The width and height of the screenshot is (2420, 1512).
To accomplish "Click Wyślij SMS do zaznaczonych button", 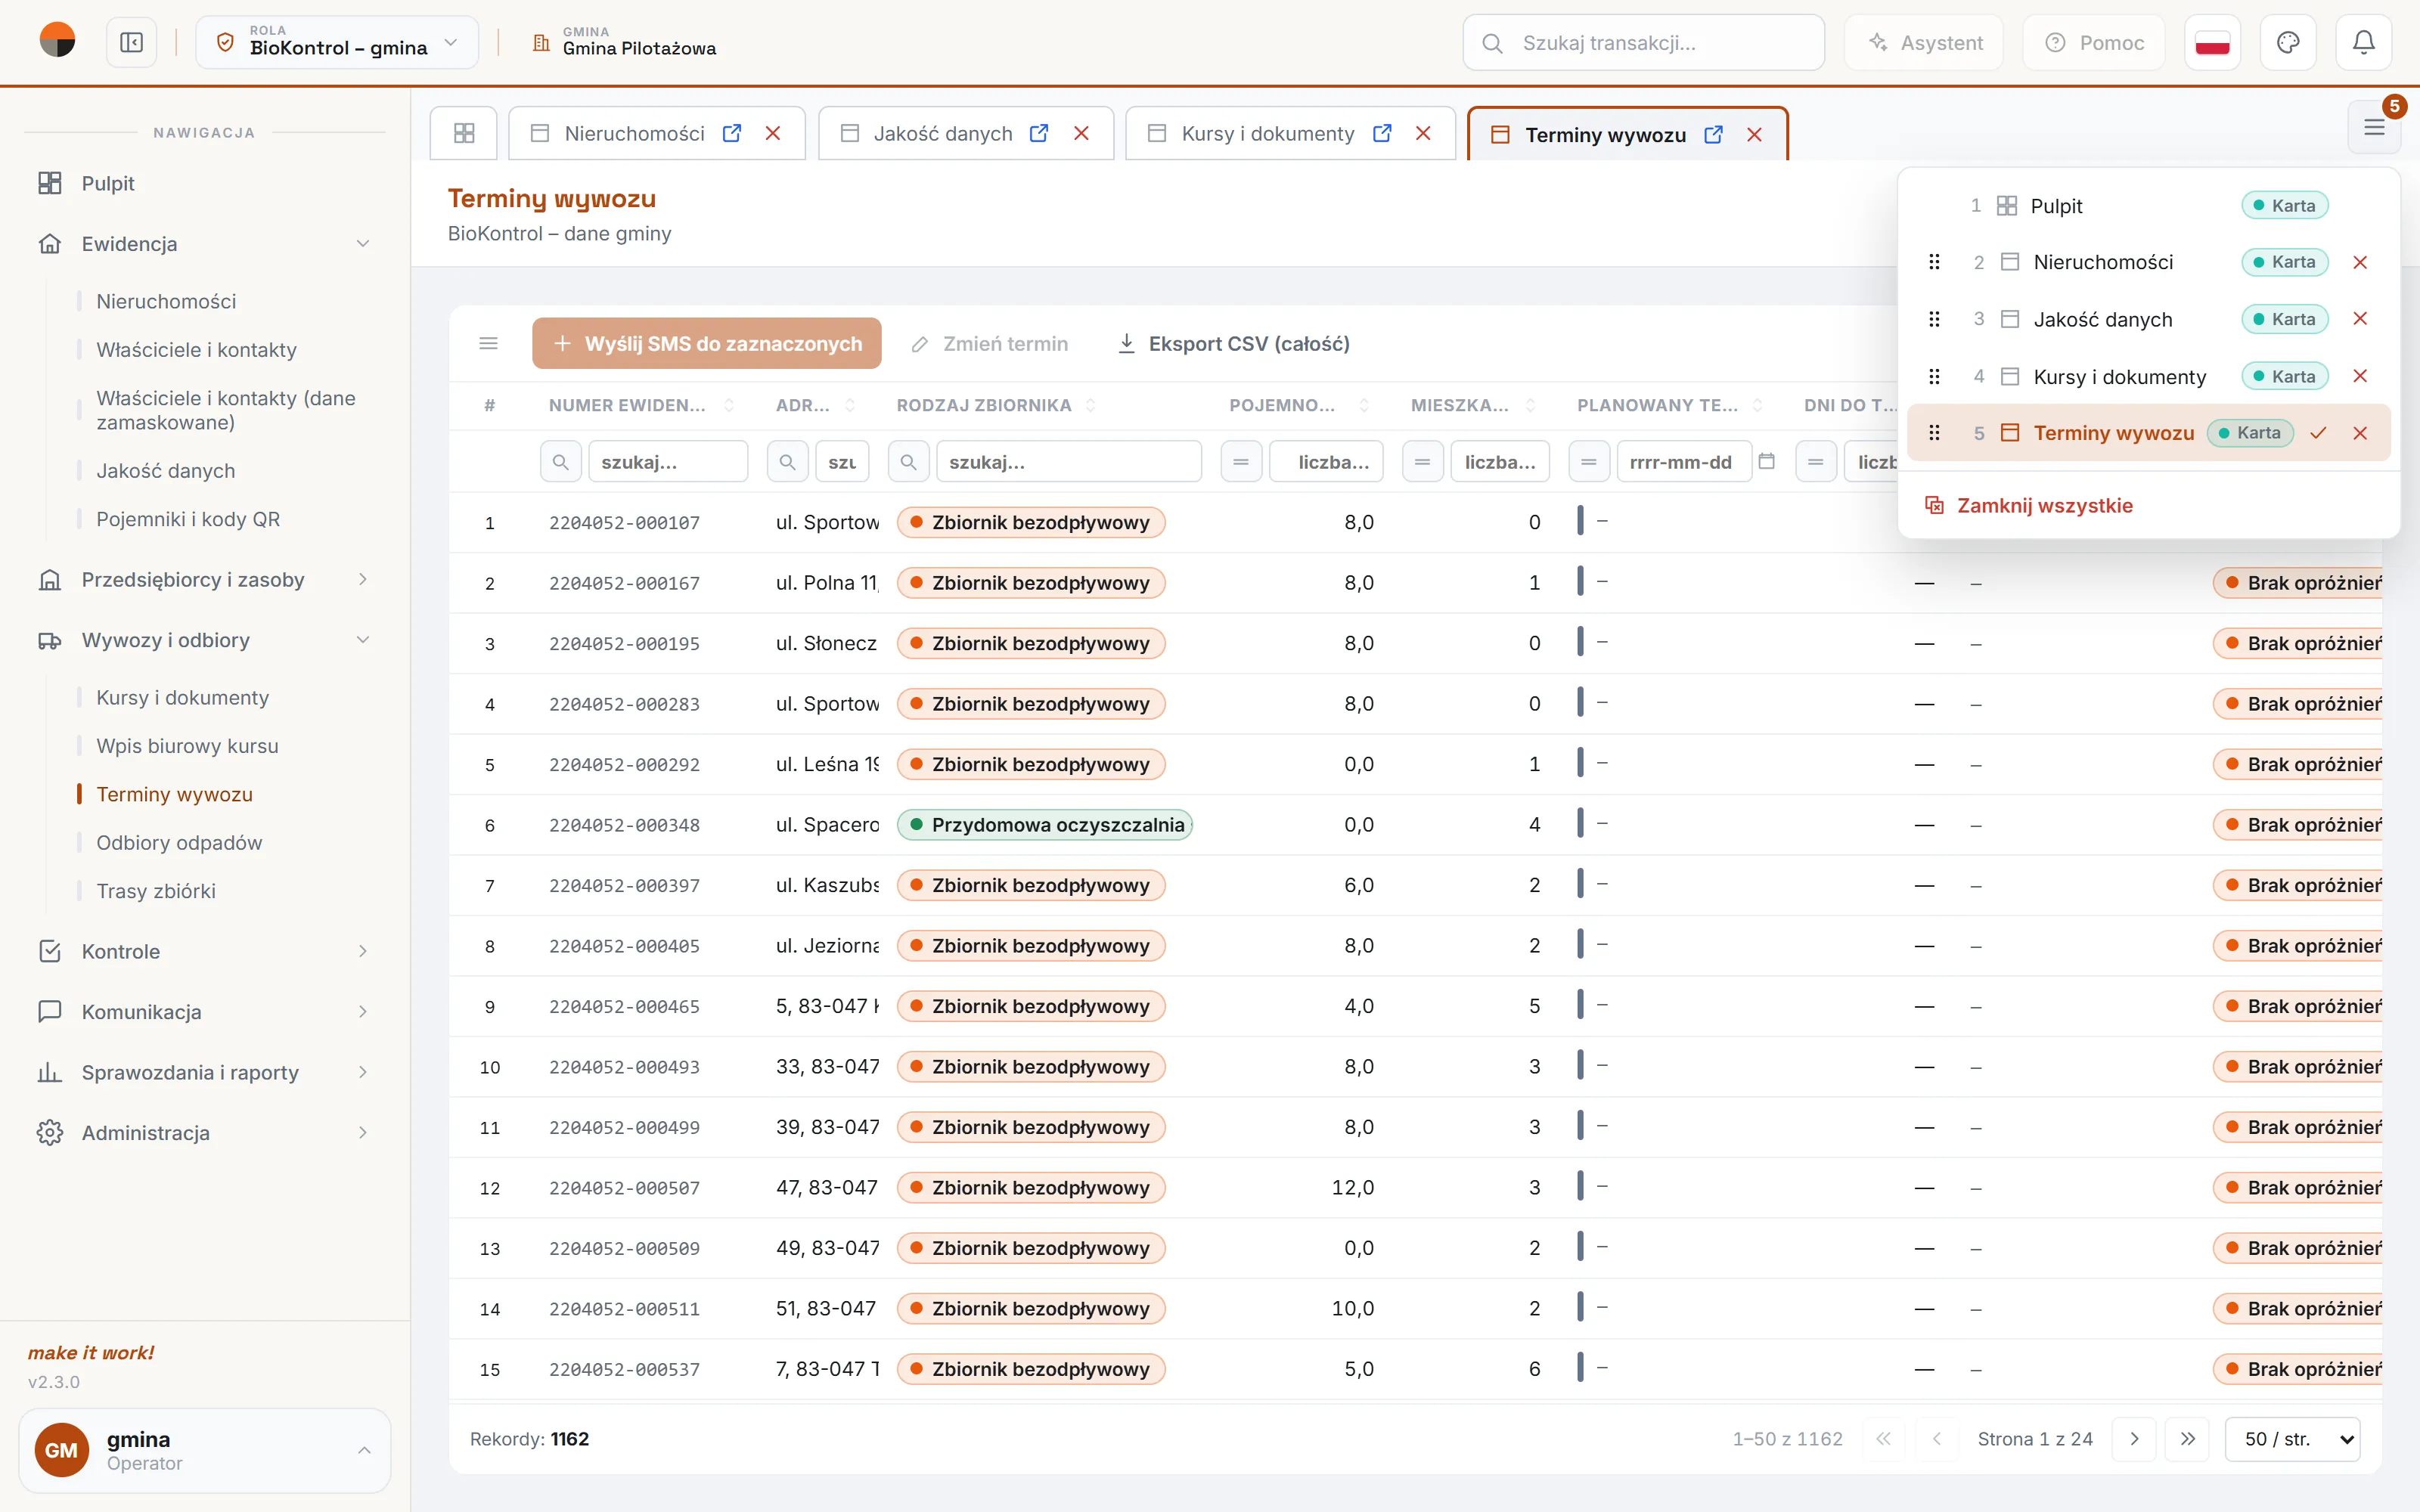I will click(x=707, y=344).
